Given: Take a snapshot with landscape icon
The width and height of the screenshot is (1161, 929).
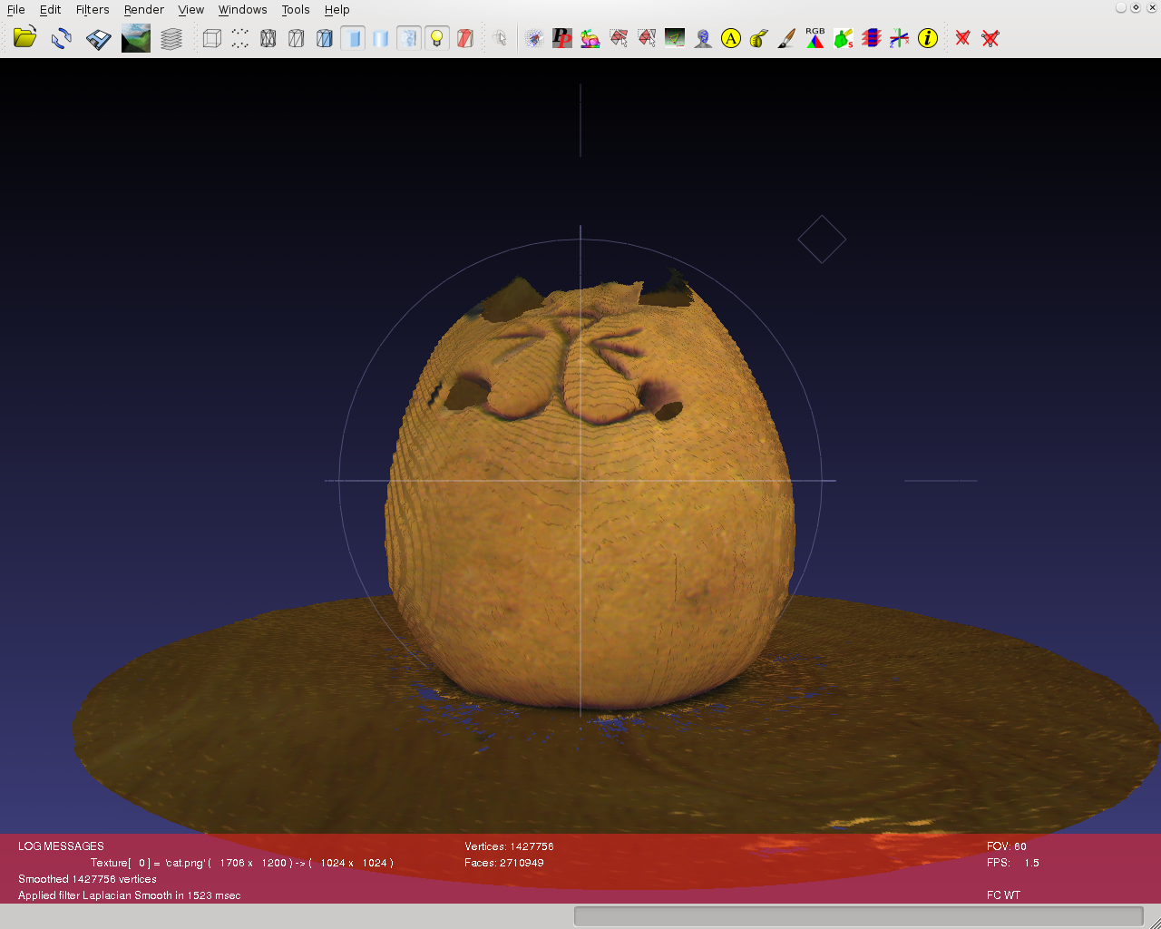Looking at the screenshot, I should tap(136, 38).
